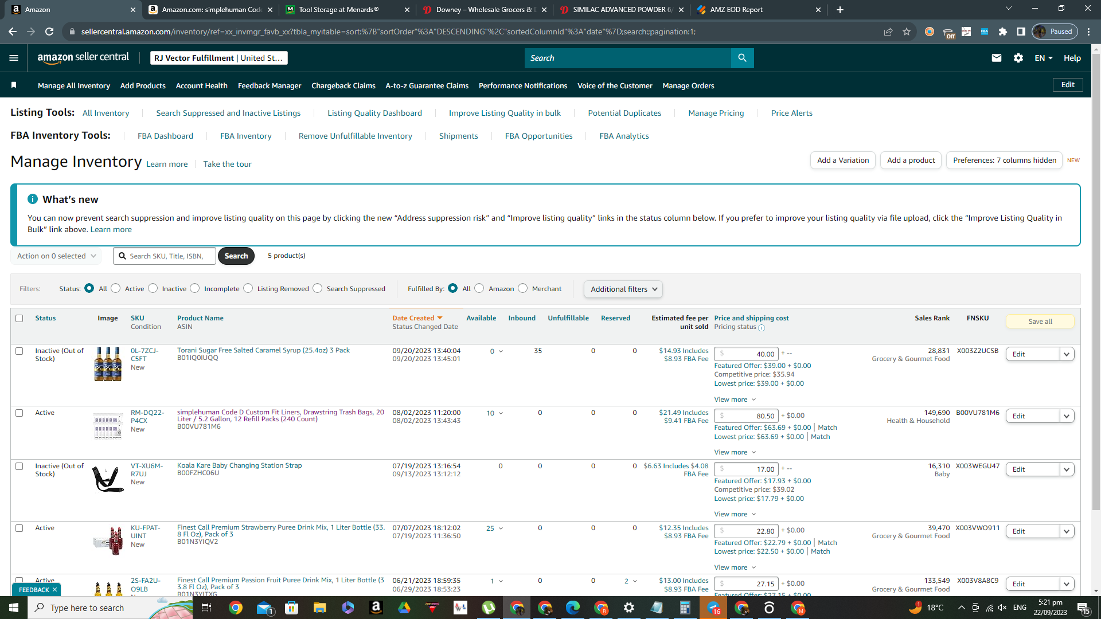Open the Manage Orders menu item
Viewport: 1101px width, 619px height.
coord(688,85)
